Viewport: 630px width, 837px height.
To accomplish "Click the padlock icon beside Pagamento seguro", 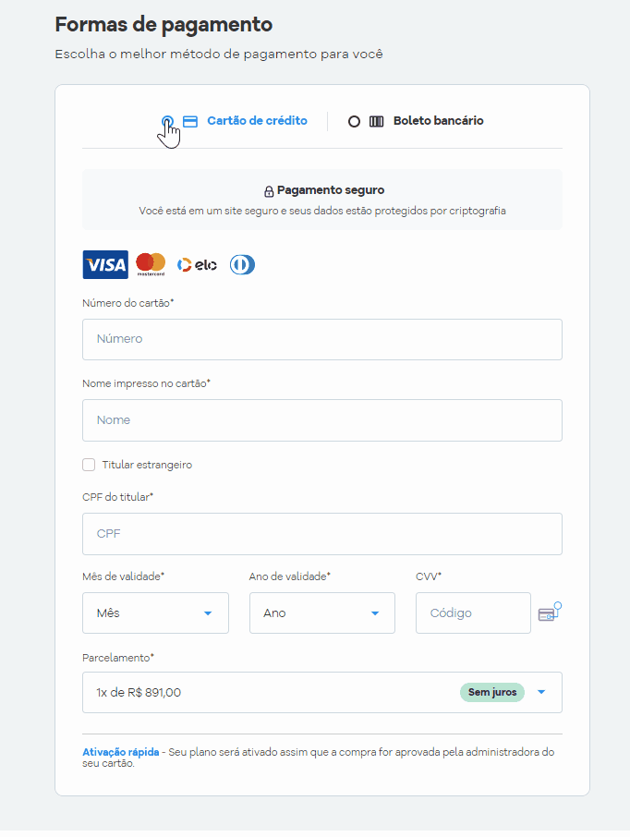I will tap(269, 191).
